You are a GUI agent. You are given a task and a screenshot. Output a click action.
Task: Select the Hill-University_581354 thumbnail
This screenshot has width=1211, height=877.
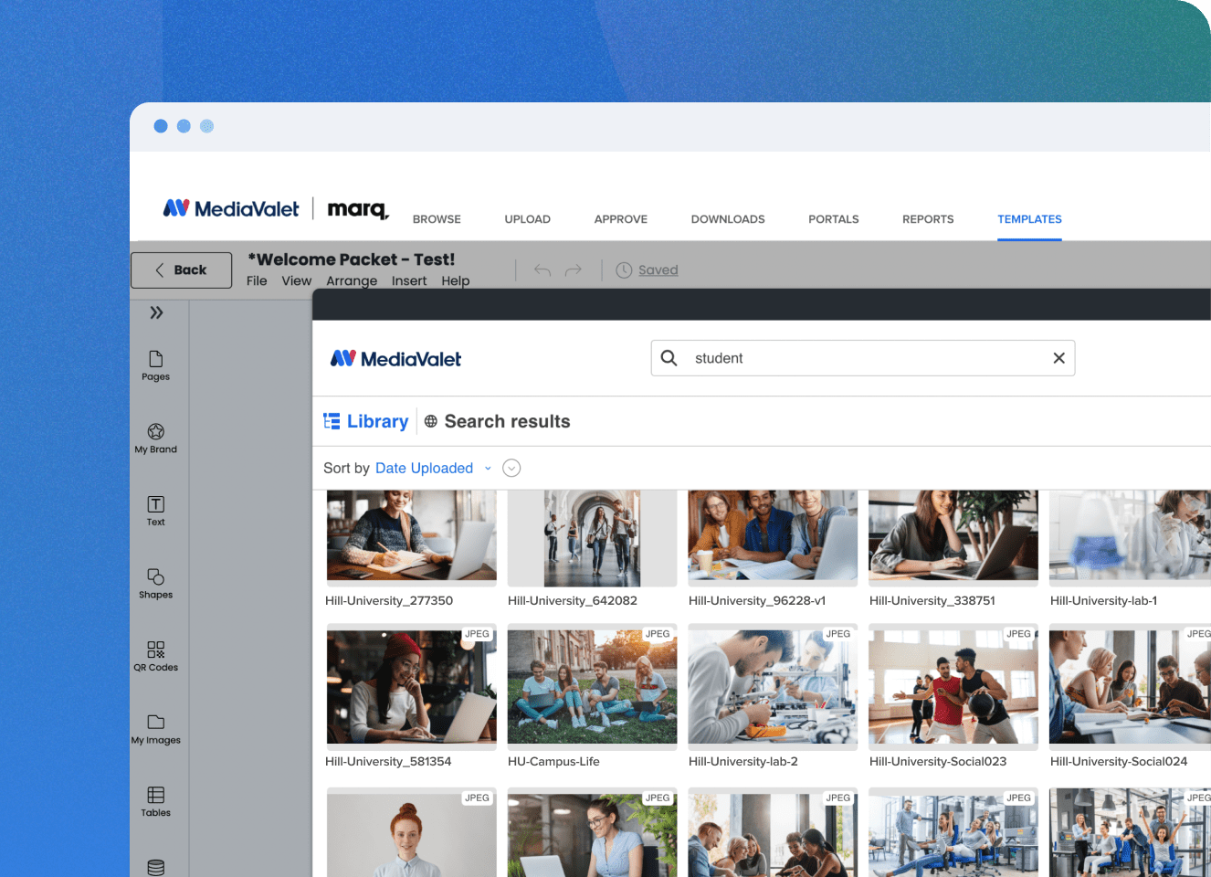[x=412, y=685]
